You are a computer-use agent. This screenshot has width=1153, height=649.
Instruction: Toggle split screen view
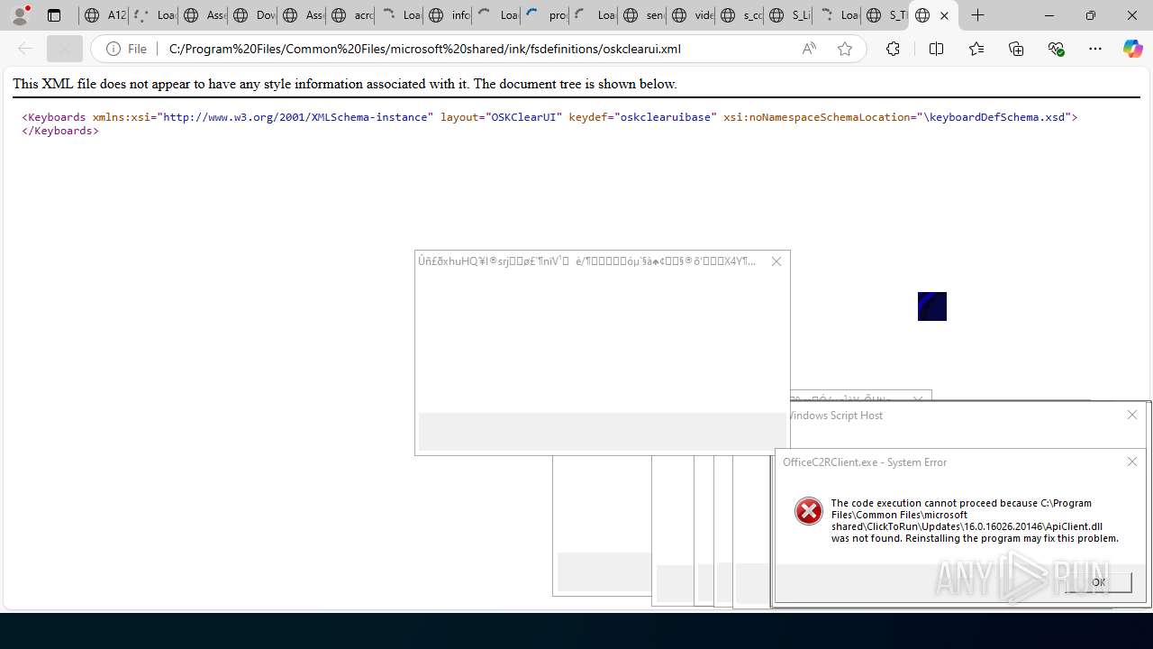click(x=936, y=49)
